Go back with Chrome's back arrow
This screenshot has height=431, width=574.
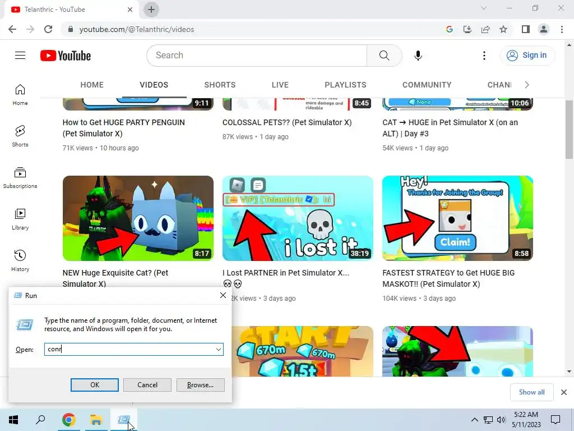click(12, 29)
